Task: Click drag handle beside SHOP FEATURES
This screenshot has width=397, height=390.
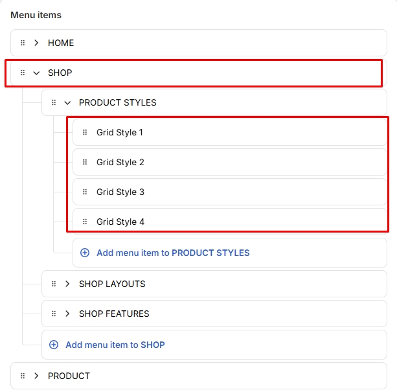Action: pyautogui.click(x=54, y=314)
